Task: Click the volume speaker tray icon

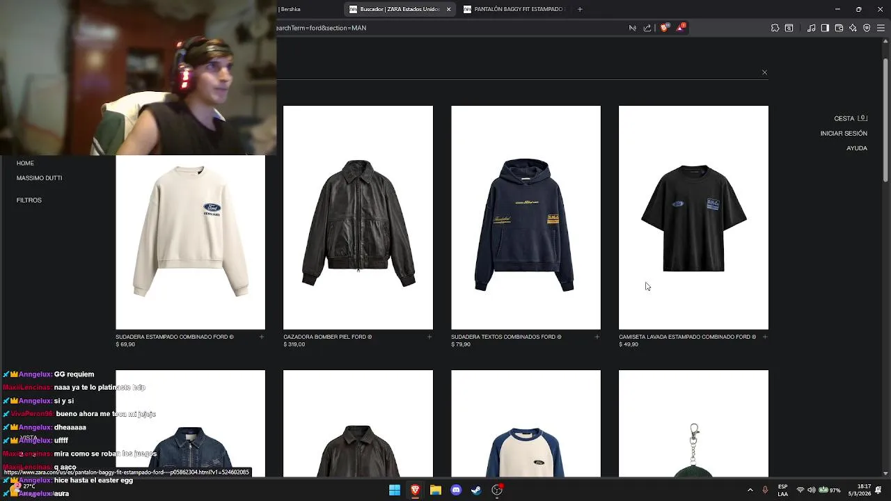Action: point(812,490)
